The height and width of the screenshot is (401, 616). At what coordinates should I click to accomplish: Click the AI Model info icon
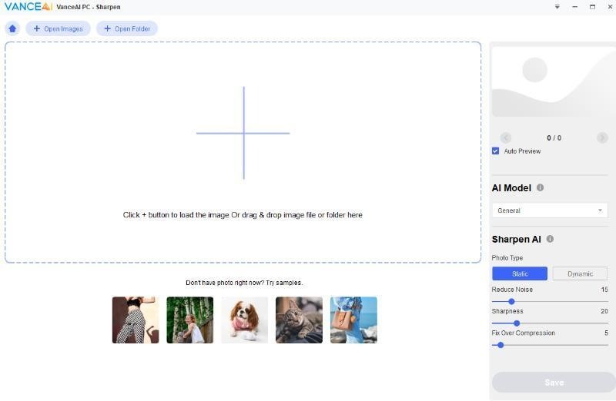[540, 187]
